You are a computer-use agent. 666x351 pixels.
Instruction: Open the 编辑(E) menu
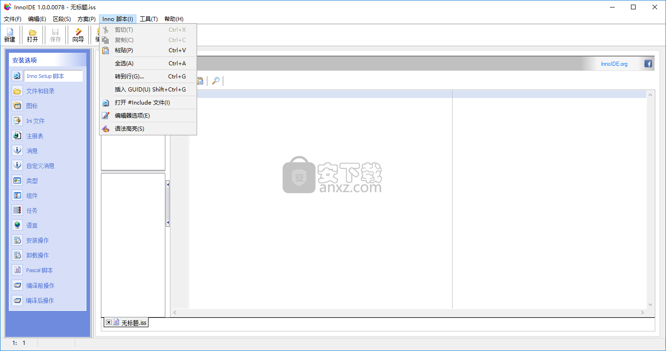coord(37,19)
